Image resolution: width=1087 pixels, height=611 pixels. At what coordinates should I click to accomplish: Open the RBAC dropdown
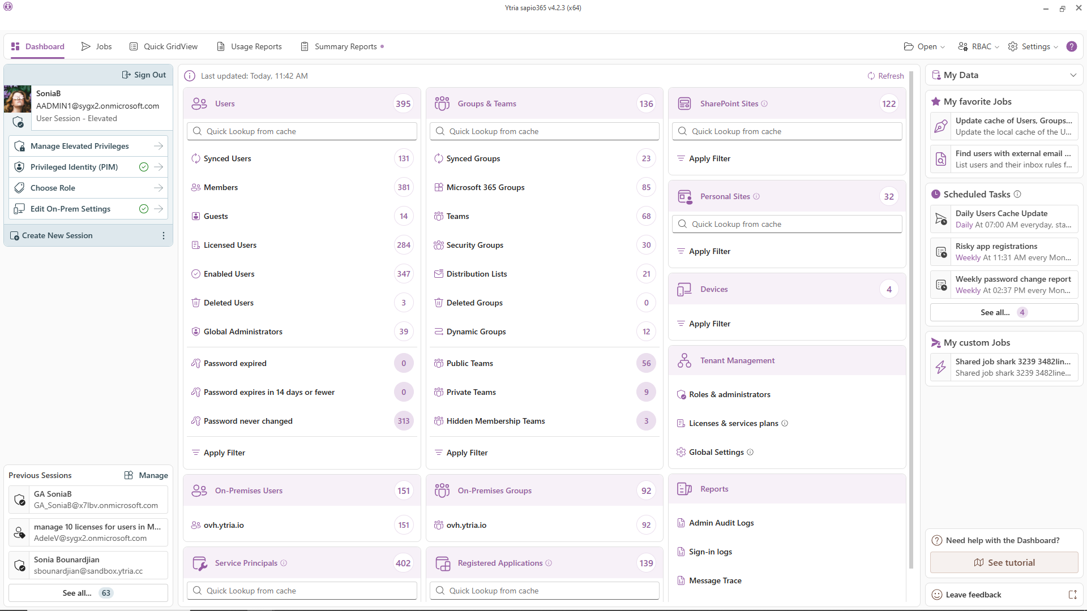pos(978,46)
